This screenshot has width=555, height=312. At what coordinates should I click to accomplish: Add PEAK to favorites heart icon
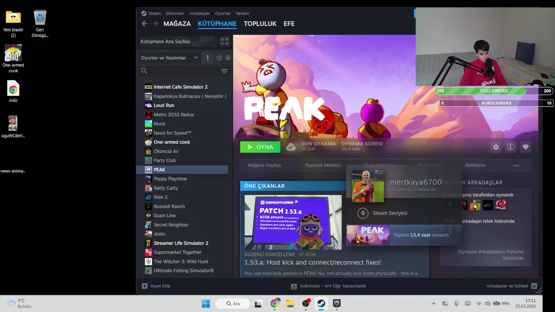pyautogui.click(x=526, y=147)
